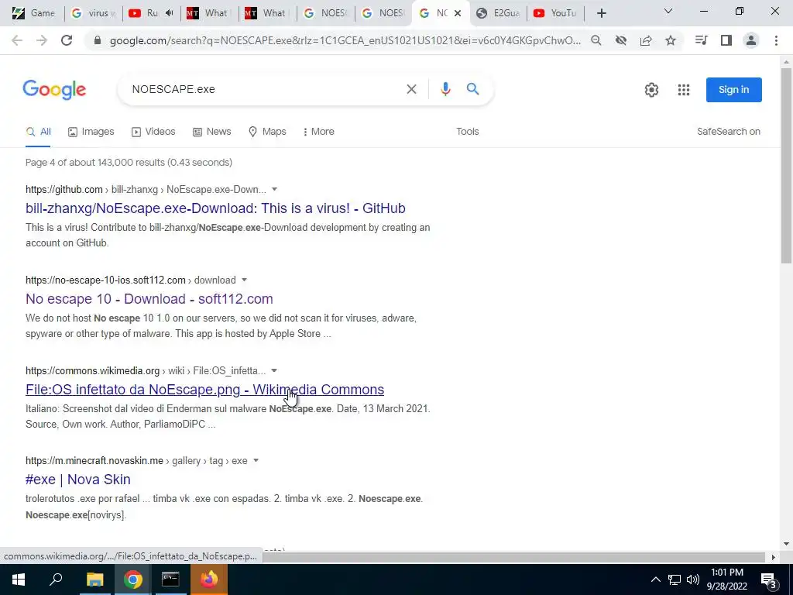Open Chrome side panel
This screenshot has height=595, width=793.
point(726,40)
